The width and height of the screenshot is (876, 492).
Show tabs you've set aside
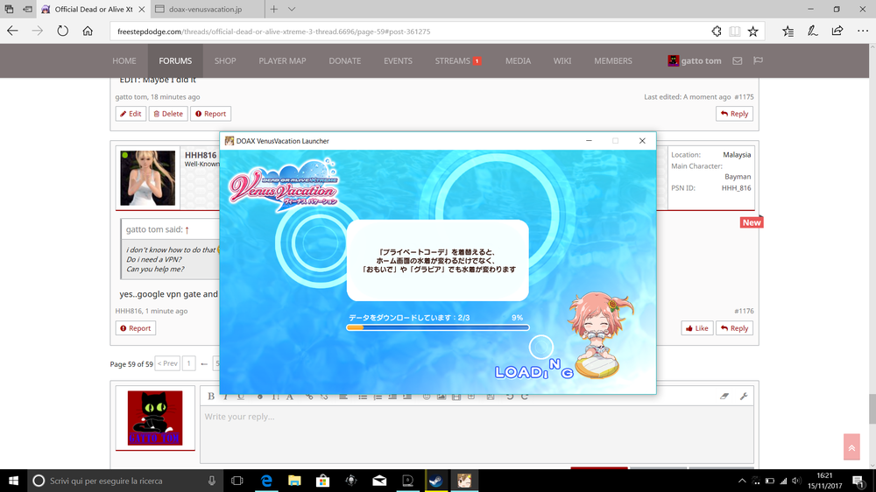coord(9,9)
